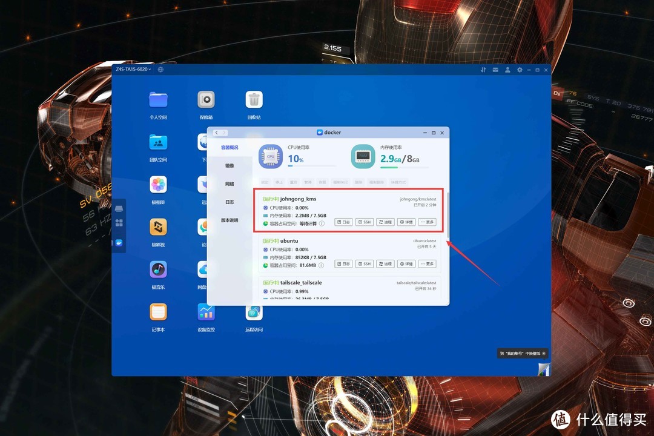
Task: Expand the 更多 (more) options for johngong_kms
Action: point(428,222)
